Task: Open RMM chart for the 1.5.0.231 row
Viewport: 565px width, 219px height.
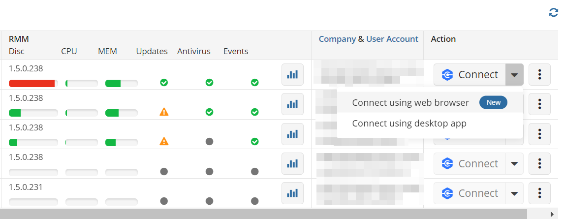Action: 292,193
